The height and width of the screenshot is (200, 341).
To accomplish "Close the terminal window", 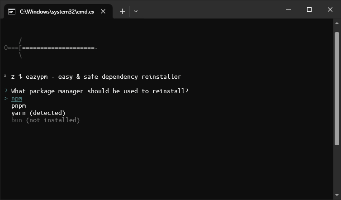I will click(330, 10).
